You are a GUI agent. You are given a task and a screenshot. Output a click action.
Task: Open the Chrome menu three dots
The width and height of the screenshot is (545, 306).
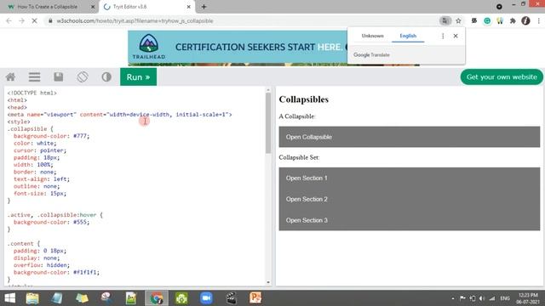pyautogui.click(x=539, y=20)
